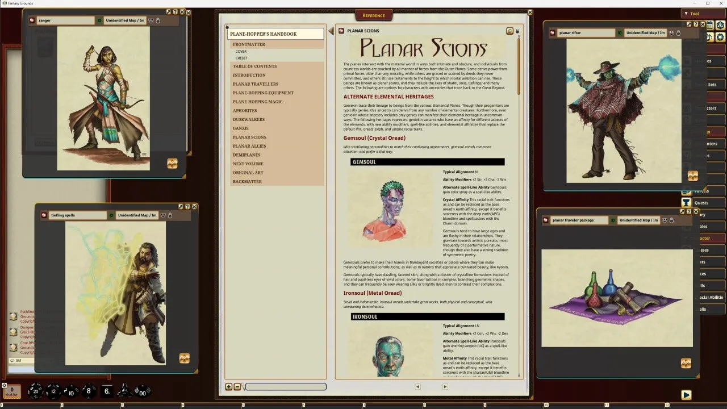Rename the ranger image name field
727x409 pixels.
[x=65, y=20]
